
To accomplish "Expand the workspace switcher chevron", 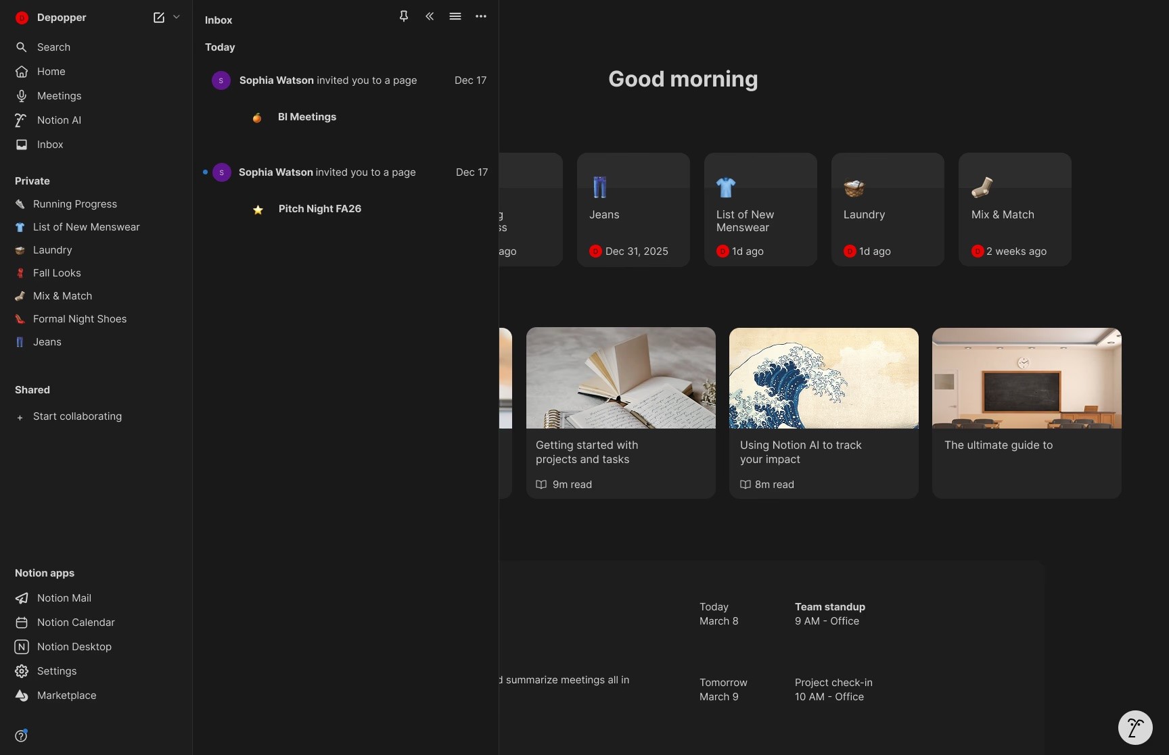I will coord(177,18).
